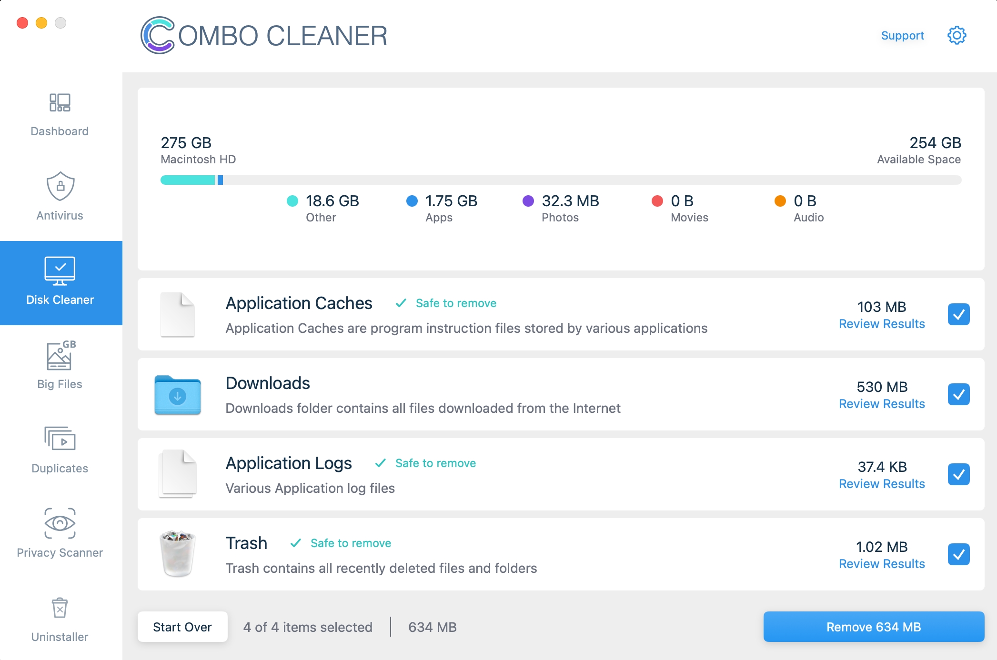Click the Application Caches title
997x660 pixels.
[299, 303]
